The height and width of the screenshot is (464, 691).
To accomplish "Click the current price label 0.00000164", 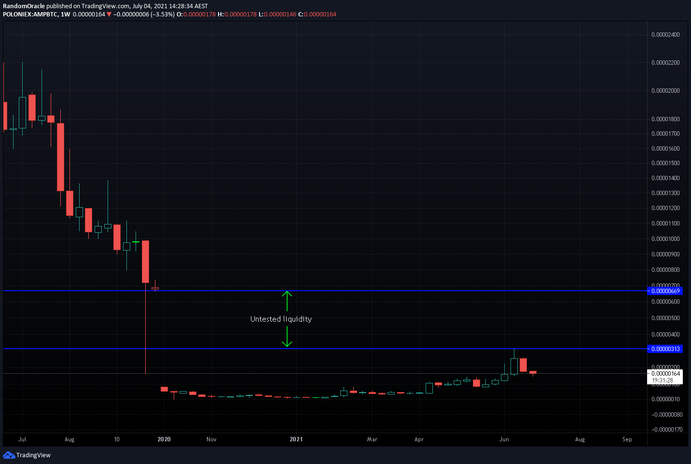I will [665, 373].
